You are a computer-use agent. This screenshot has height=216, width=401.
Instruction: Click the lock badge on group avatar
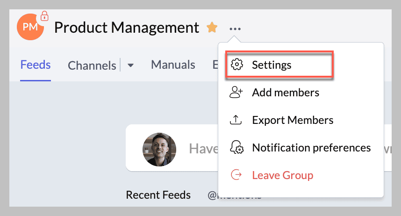click(44, 16)
